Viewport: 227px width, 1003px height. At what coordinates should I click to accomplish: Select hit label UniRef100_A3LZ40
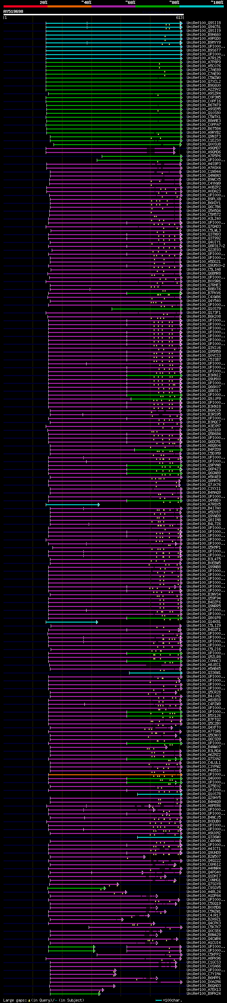point(204,218)
